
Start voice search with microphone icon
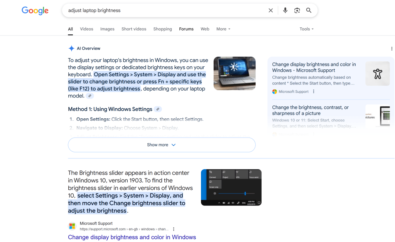tap(285, 10)
